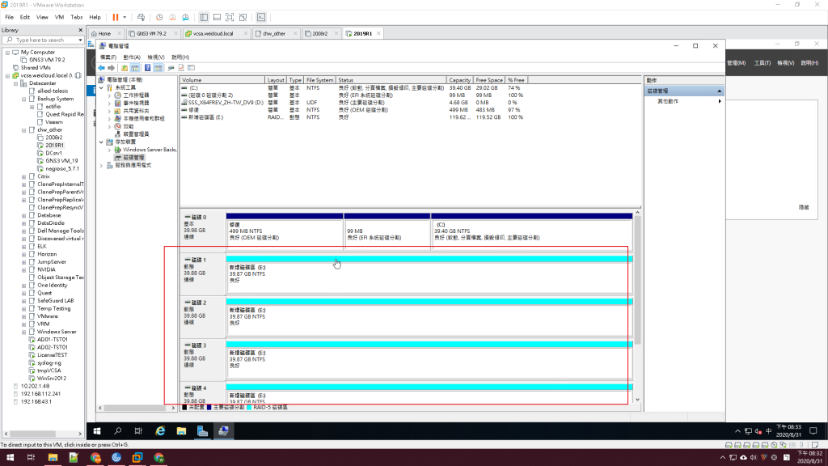This screenshot has width=828, height=466.
Task: Click the library search input field
Action: (41, 40)
